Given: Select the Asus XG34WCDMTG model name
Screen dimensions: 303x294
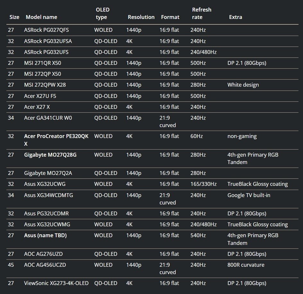Looking at the screenshot, I should (48, 195).
